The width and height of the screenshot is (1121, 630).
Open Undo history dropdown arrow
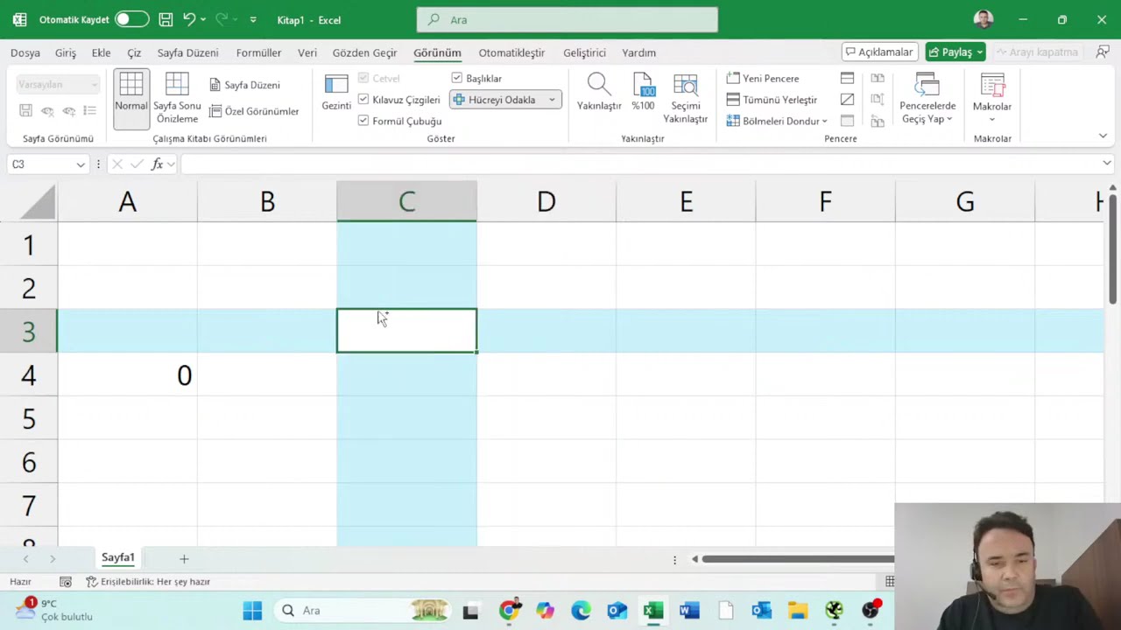(x=203, y=19)
